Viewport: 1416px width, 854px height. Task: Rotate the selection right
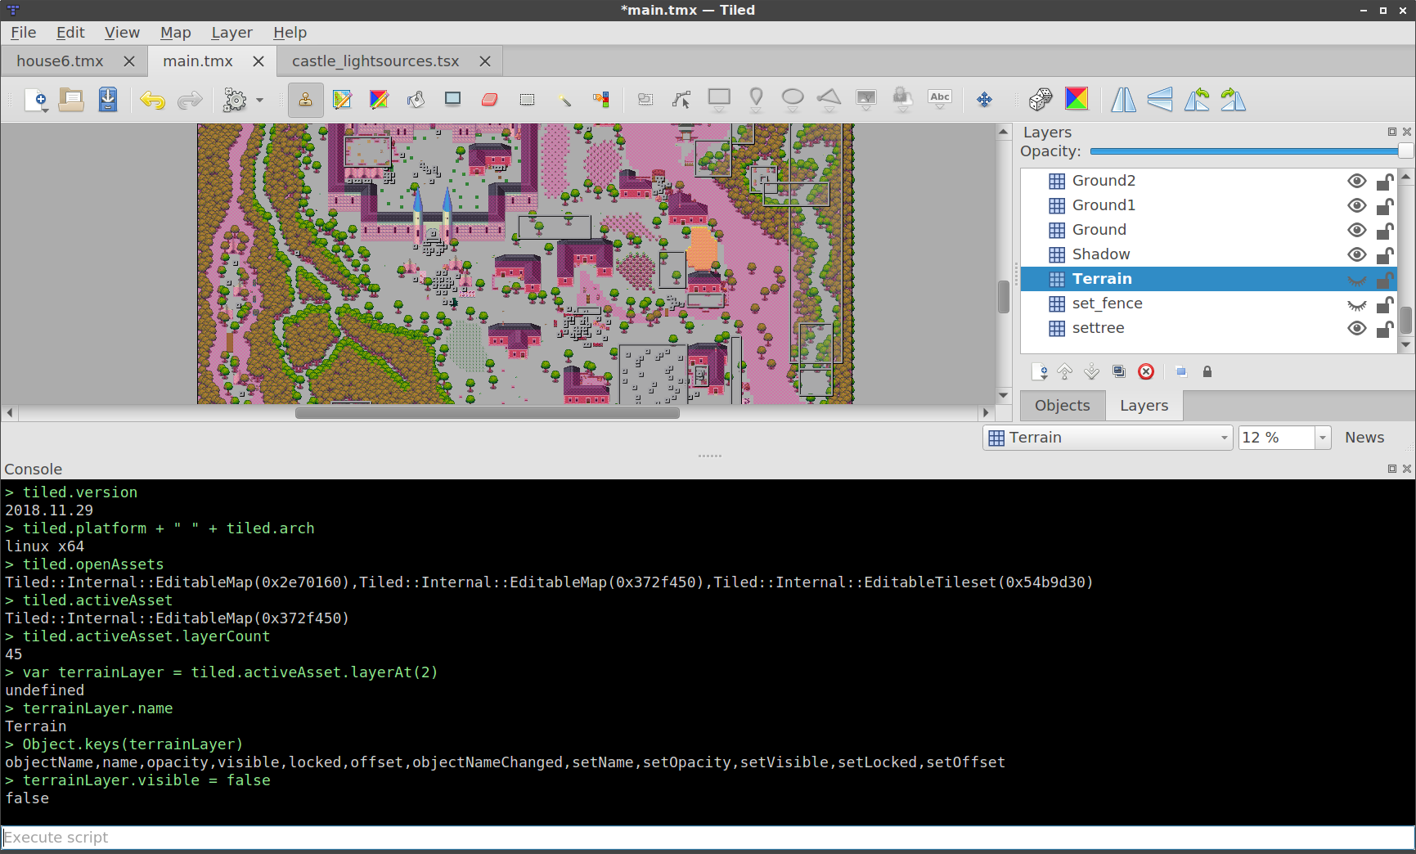(x=1234, y=100)
